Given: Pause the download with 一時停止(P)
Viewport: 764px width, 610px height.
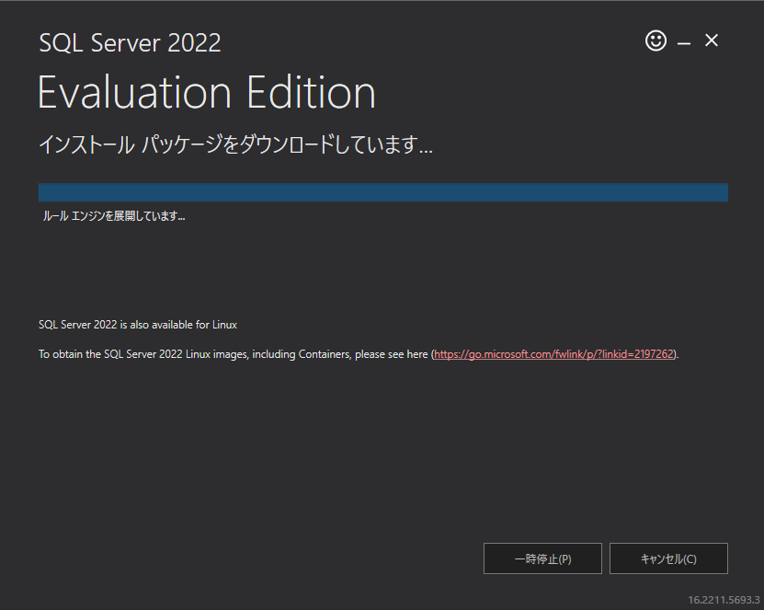Looking at the screenshot, I should pyautogui.click(x=542, y=558).
